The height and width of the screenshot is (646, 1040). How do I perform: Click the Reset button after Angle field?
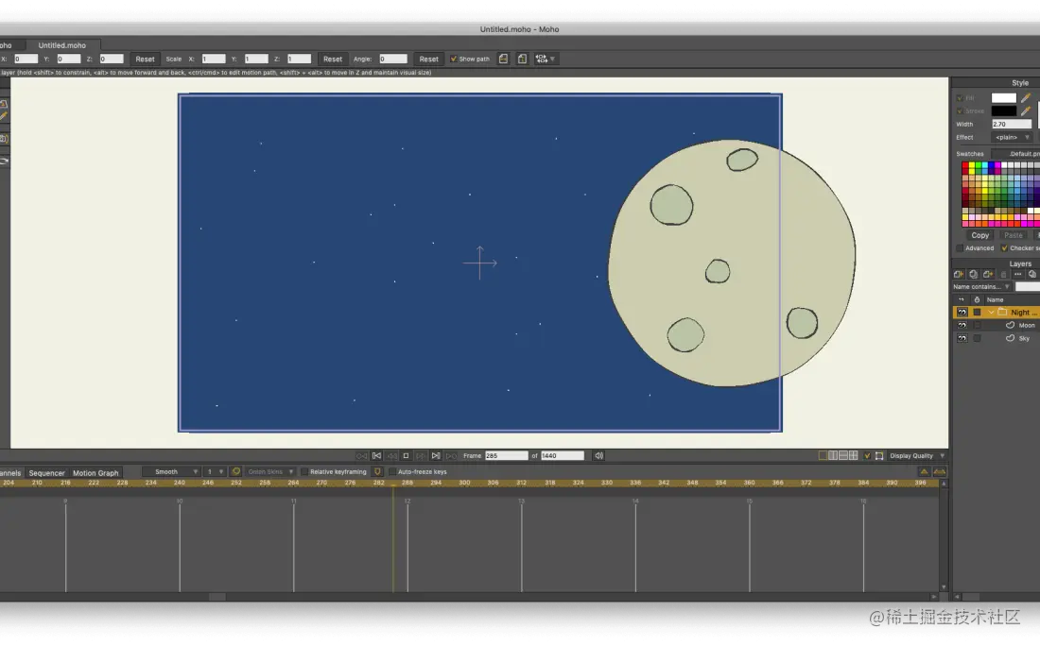click(x=428, y=59)
